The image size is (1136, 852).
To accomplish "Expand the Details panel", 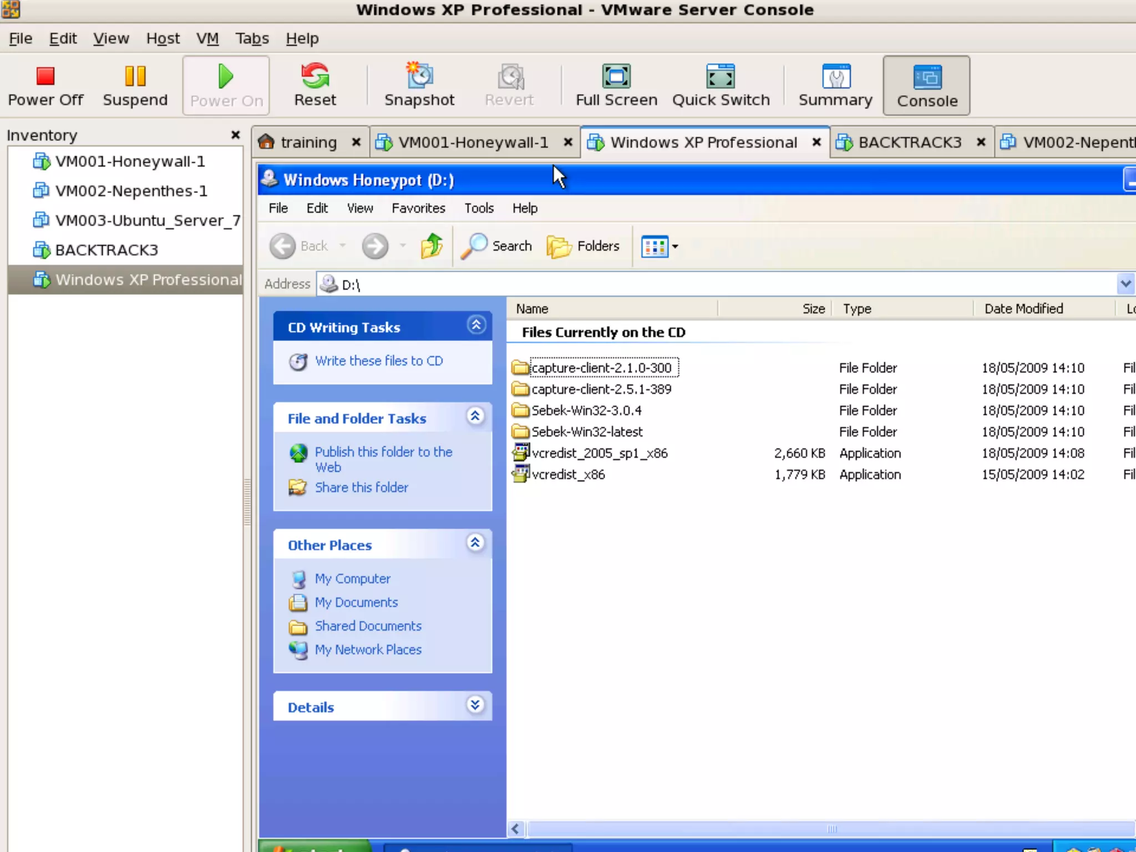I will pos(475,706).
